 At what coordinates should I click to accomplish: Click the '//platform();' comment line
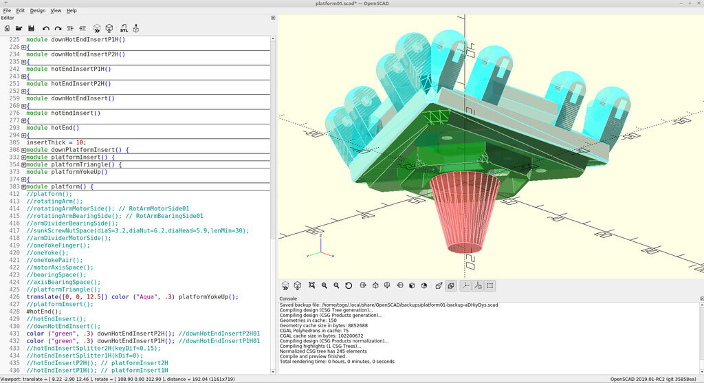coord(49,194)
